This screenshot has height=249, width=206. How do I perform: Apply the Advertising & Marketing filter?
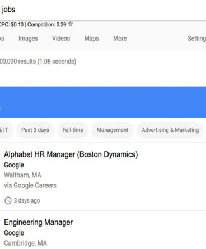[x=170, y=130]
